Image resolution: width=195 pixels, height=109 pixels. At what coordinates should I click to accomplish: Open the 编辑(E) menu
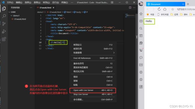[x=19, y=2]
